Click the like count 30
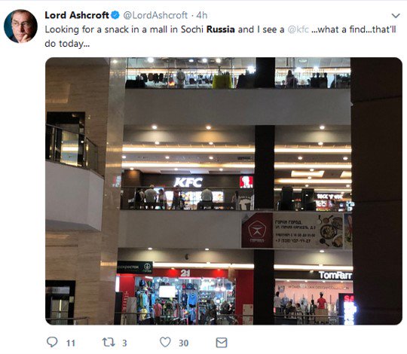The image size is (407, 354). [x=183, y=343]
